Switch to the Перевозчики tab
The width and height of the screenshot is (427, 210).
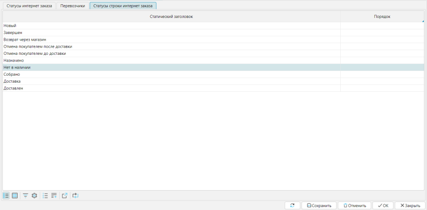73,6
